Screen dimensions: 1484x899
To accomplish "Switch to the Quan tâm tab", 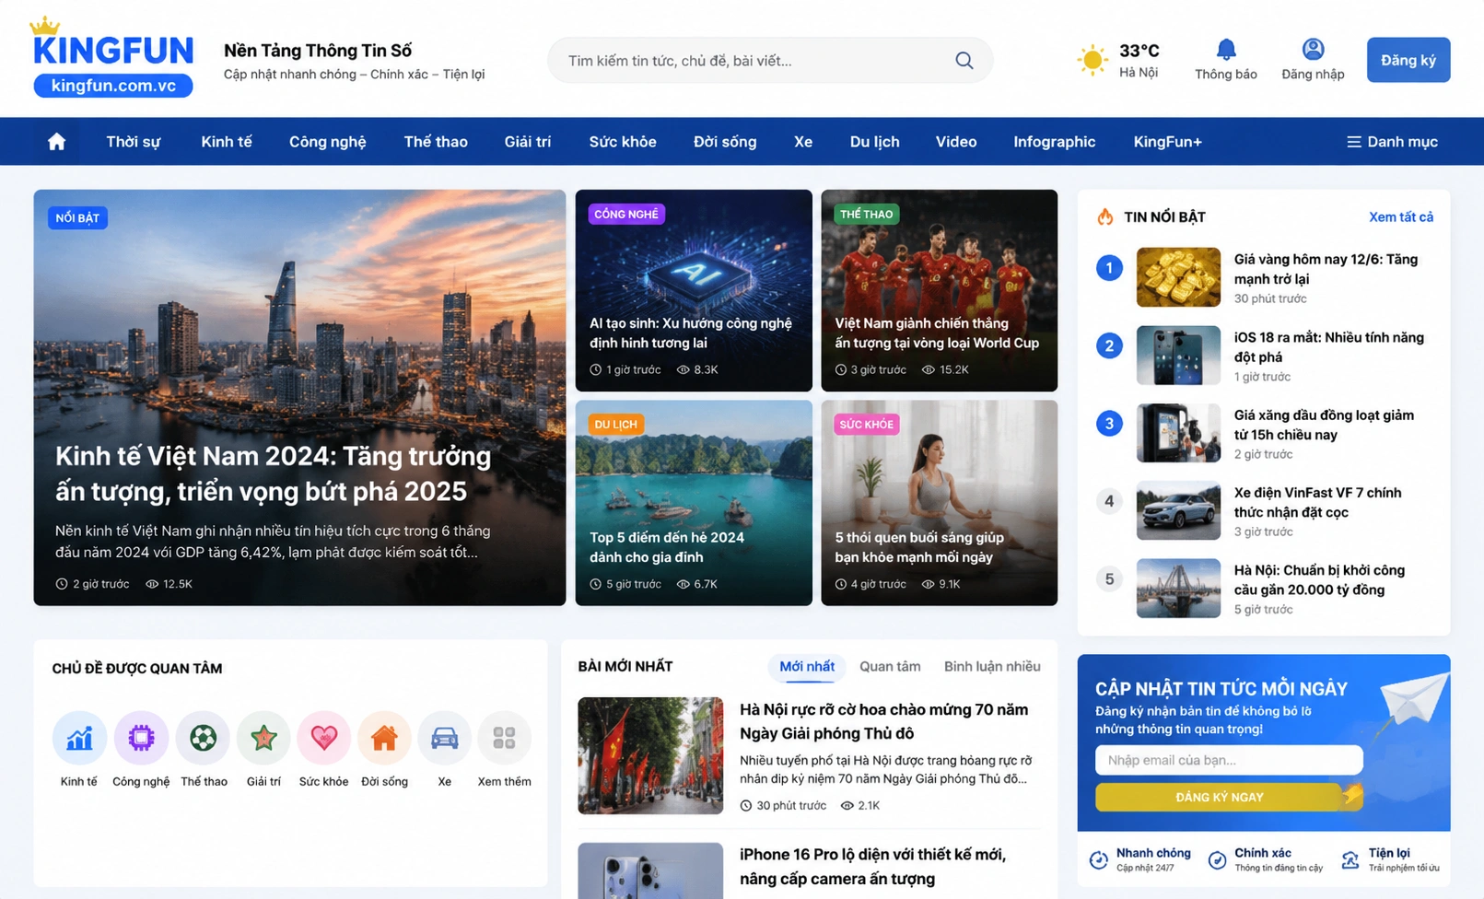I will (x=890, y=667).
